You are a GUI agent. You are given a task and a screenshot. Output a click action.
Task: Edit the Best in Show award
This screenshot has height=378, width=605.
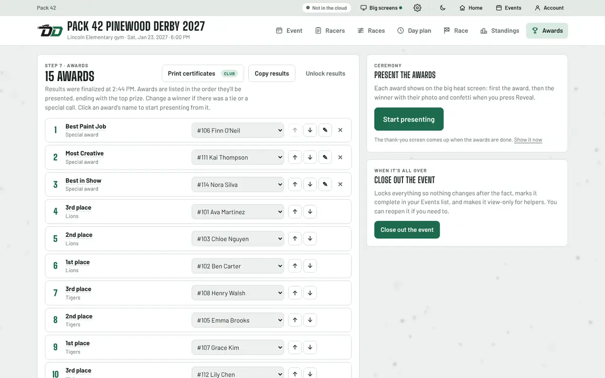(325, 184)
